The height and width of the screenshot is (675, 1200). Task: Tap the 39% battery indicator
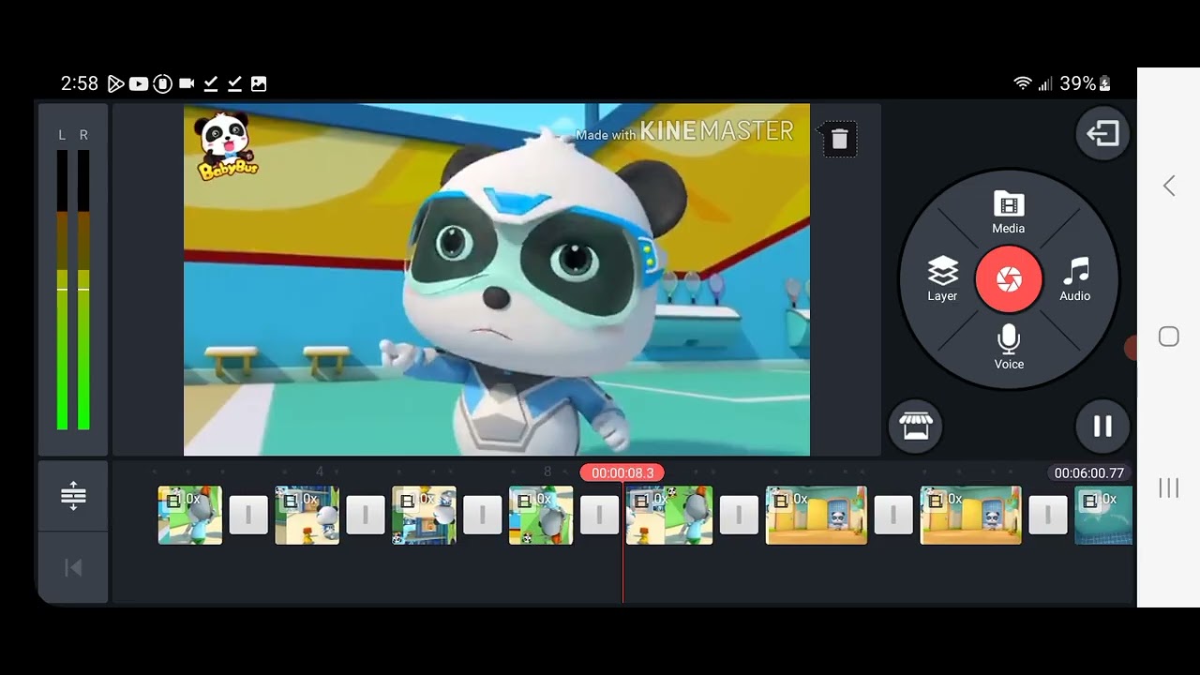1086,84
